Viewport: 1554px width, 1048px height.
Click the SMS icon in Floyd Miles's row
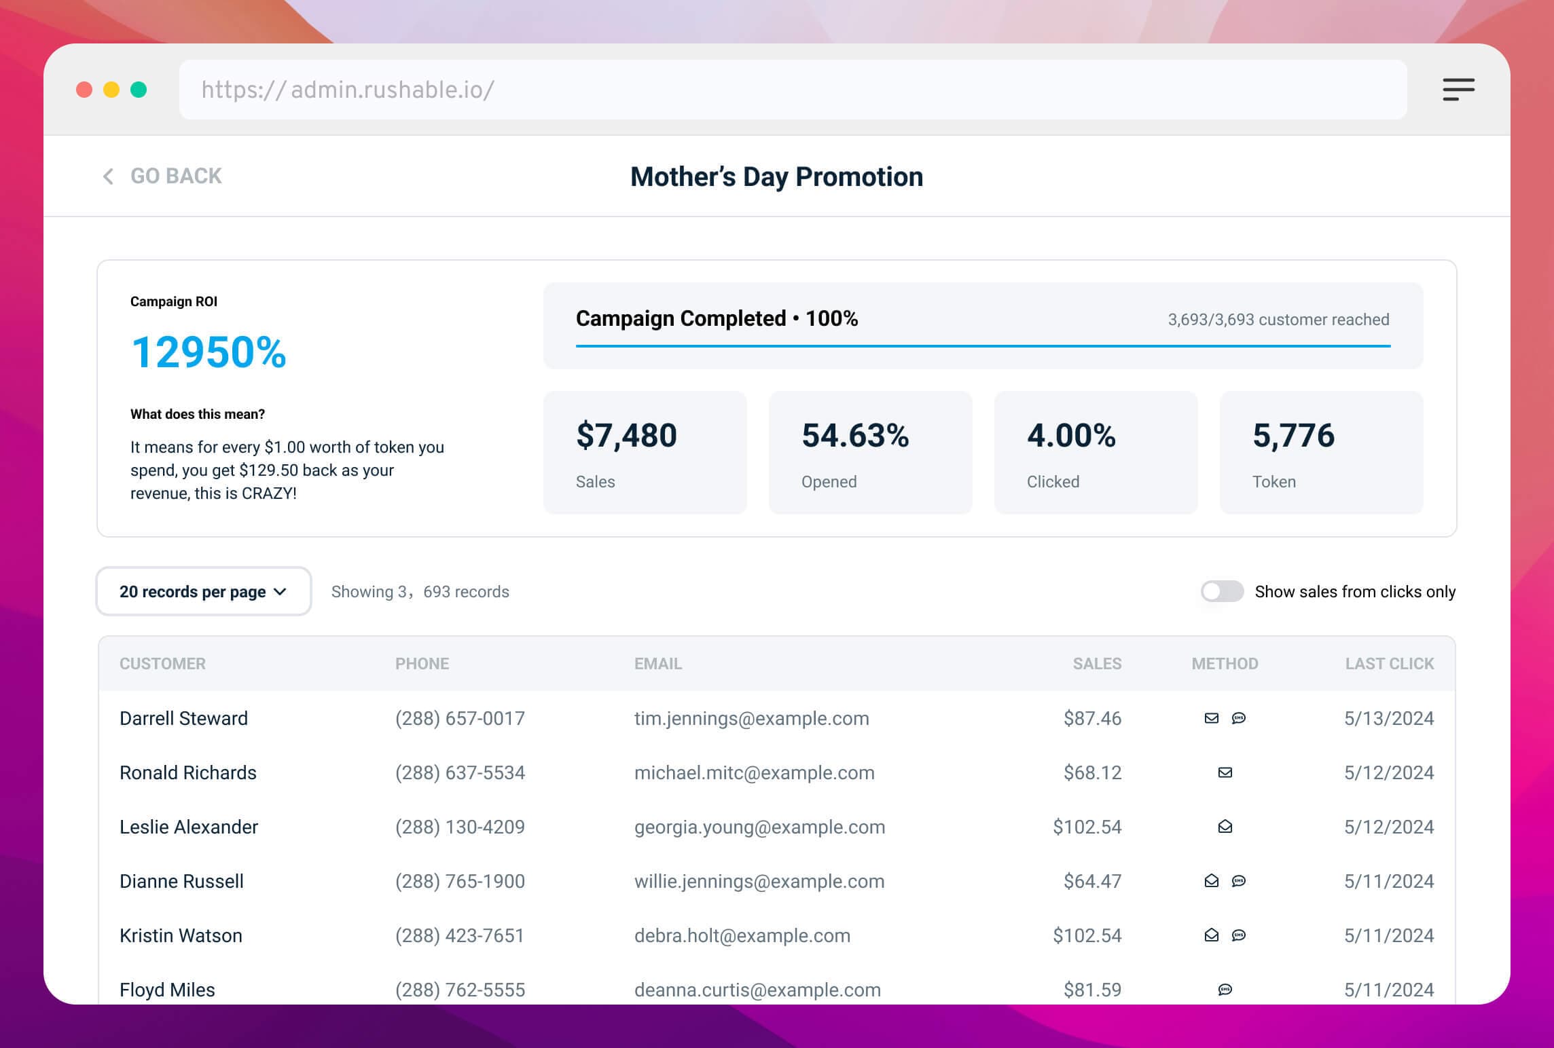1225,990
